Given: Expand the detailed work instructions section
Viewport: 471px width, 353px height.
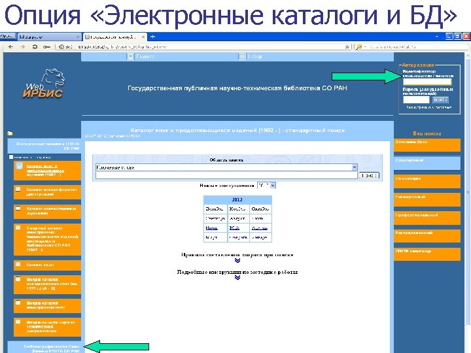Looking at the screenshot, I should point(237,278).
